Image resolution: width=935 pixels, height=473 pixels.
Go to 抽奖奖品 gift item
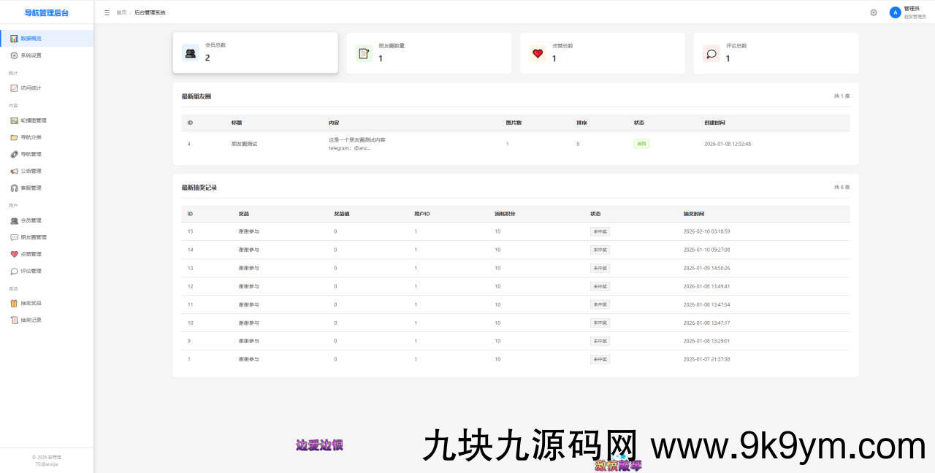31,304
